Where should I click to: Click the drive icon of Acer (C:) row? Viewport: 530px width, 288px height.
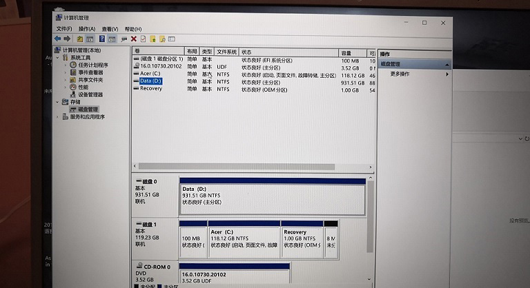click(x=136, y=73)
